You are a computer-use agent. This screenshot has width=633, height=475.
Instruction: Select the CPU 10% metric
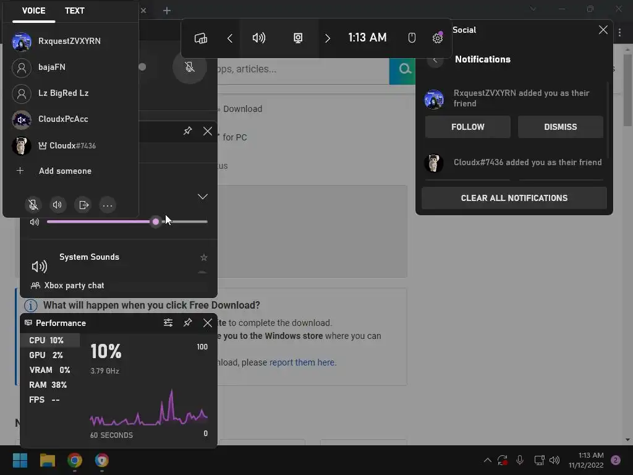coord(50,340)
